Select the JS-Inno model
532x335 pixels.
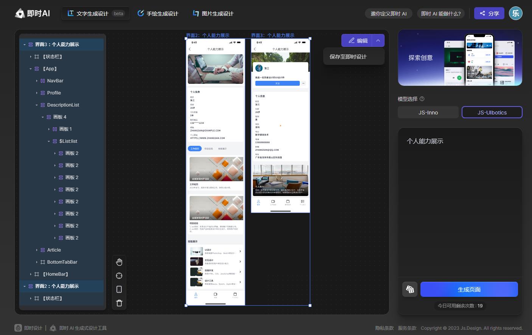(428, 112)
